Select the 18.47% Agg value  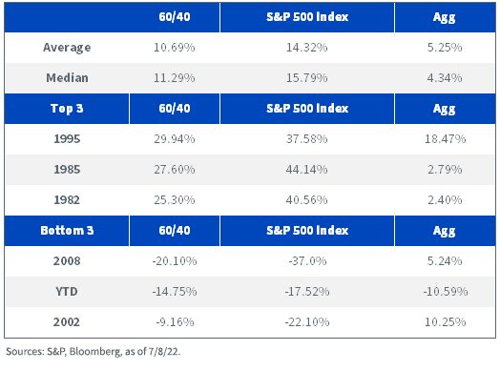(x=445, y=139)
